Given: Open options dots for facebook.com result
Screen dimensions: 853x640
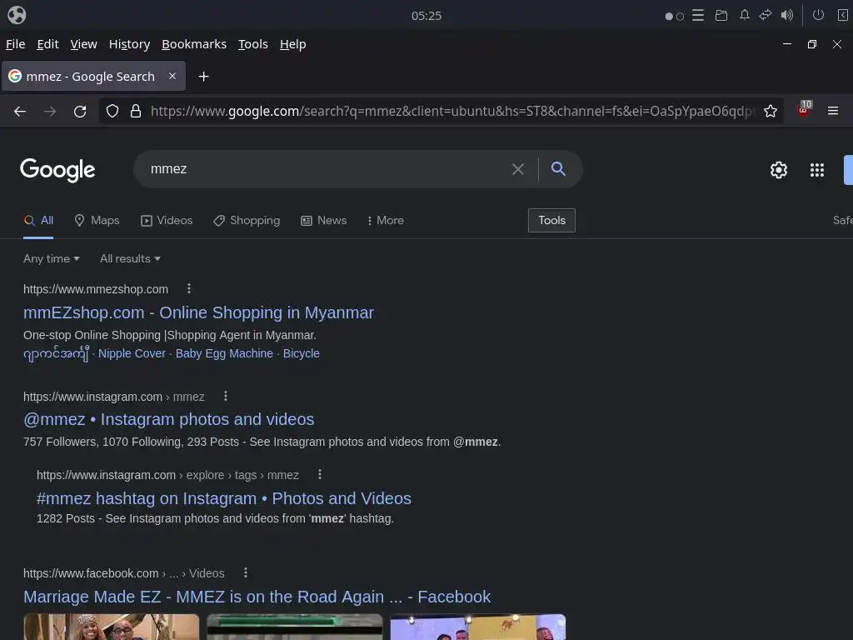Looking at the screenshot, I should pyautogui.click(x=246, y=572).
